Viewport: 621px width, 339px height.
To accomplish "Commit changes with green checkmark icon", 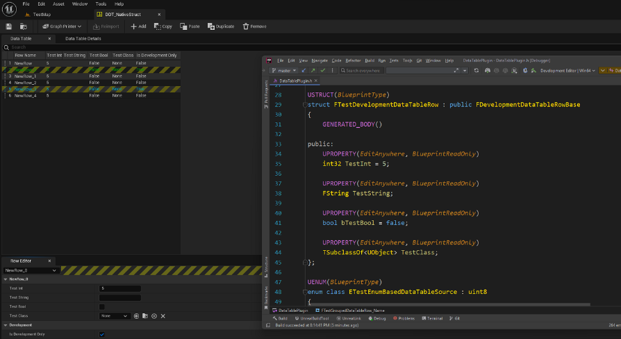I will pos(323,70).
